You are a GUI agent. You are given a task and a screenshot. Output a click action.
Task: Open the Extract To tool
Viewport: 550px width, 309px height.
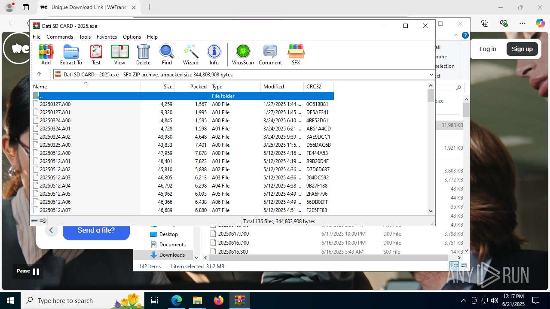pyautogui.click(x=71, y=55)
